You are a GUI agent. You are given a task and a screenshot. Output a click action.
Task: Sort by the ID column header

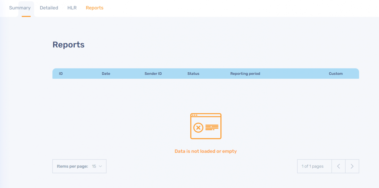pyautogui.click(x=61, y=74)
